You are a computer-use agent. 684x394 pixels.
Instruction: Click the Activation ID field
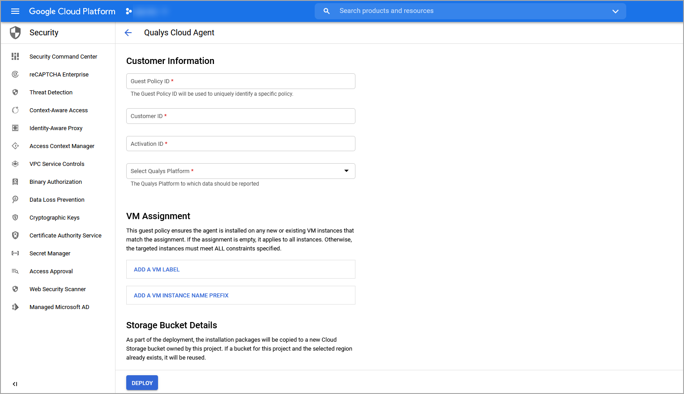tap(241, 144)
